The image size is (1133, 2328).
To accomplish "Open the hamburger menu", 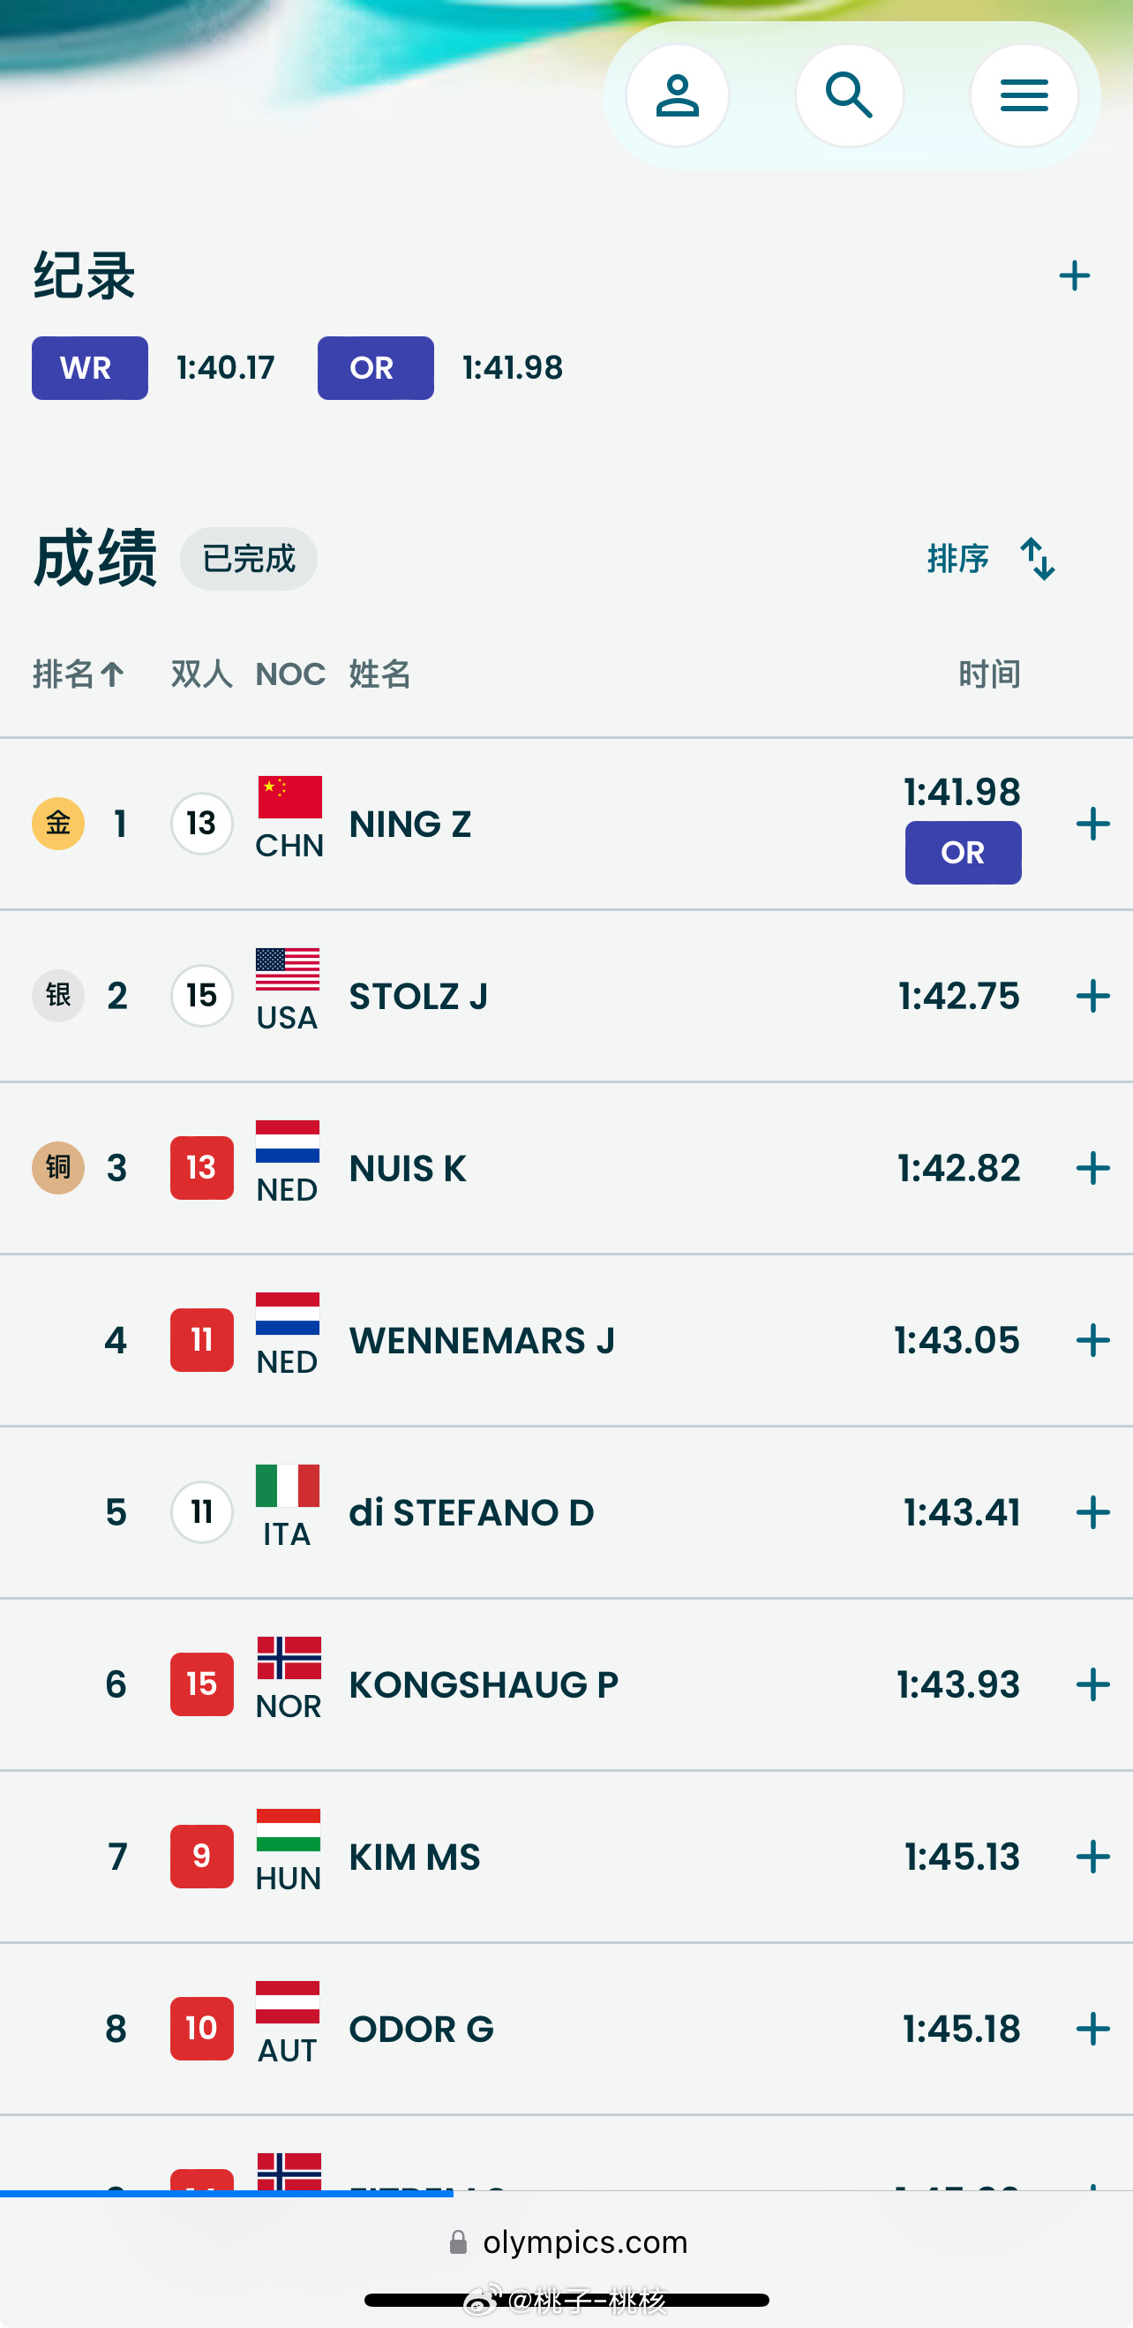I will [x=1024, y=96].
